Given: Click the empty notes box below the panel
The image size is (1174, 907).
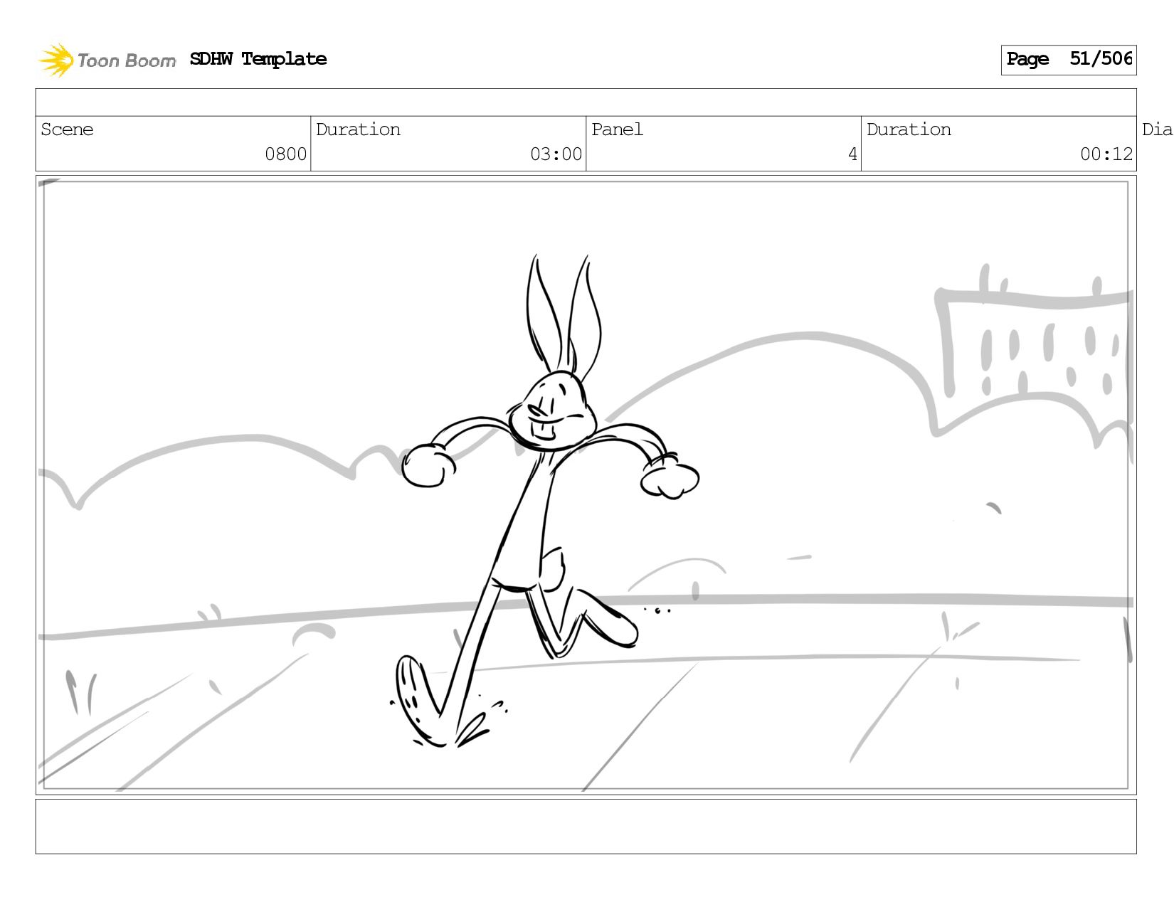Looking at the screenshot, I should (586, 827).
